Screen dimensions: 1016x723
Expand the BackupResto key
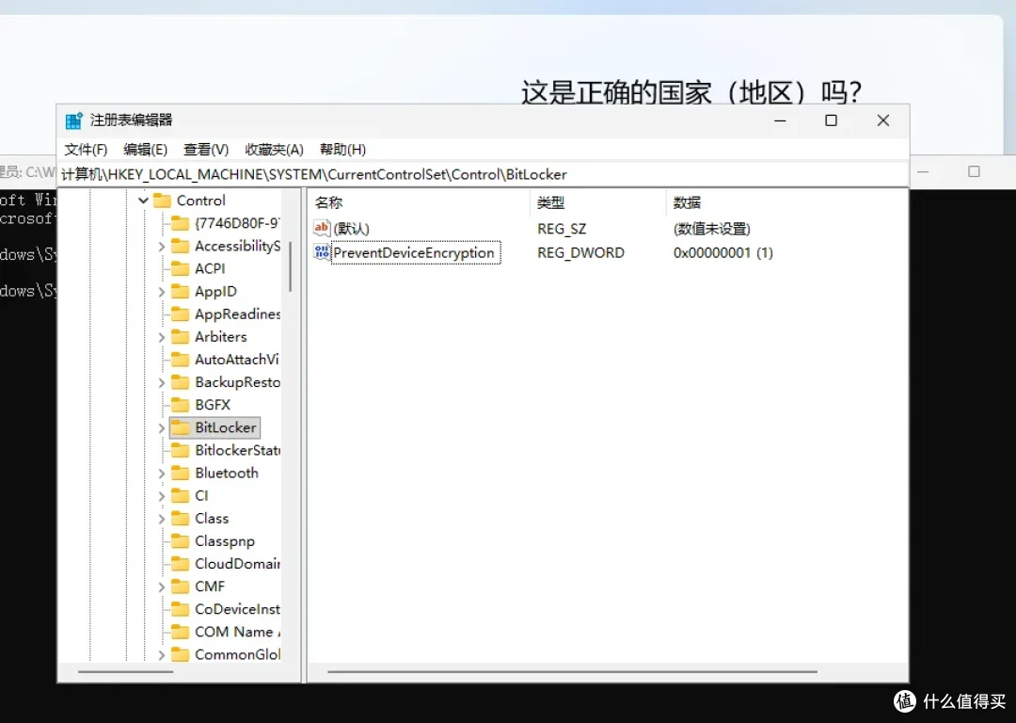162,382
